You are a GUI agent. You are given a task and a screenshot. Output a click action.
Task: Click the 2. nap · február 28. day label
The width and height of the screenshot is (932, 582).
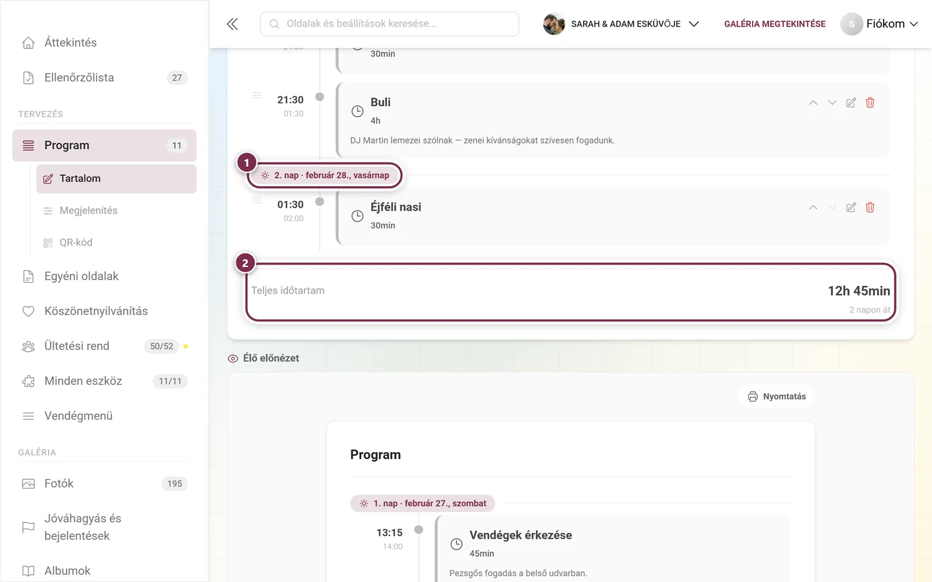click(x=325, y=175)
